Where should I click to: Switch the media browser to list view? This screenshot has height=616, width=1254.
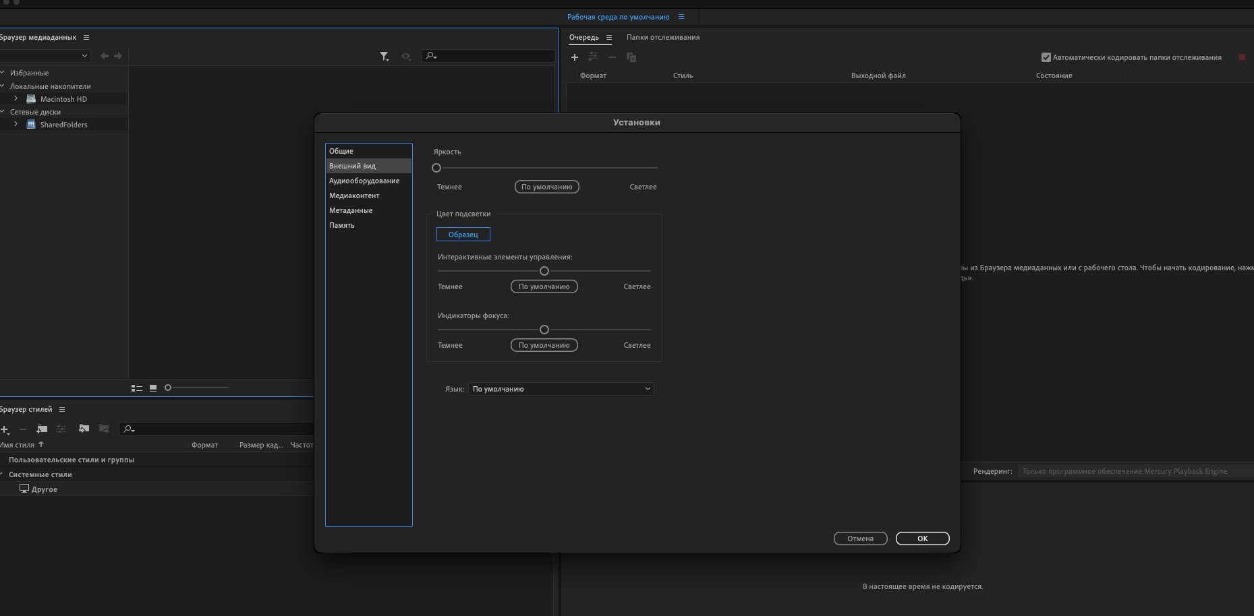click(137, 388)
